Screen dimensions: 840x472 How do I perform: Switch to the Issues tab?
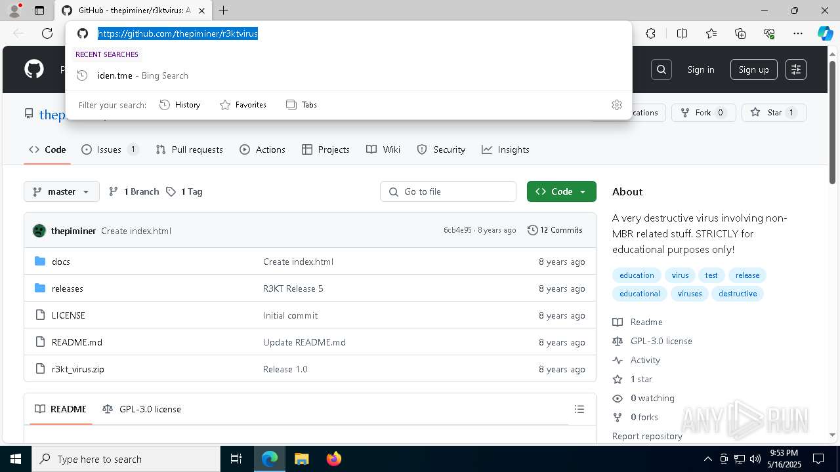pos(110,149)
